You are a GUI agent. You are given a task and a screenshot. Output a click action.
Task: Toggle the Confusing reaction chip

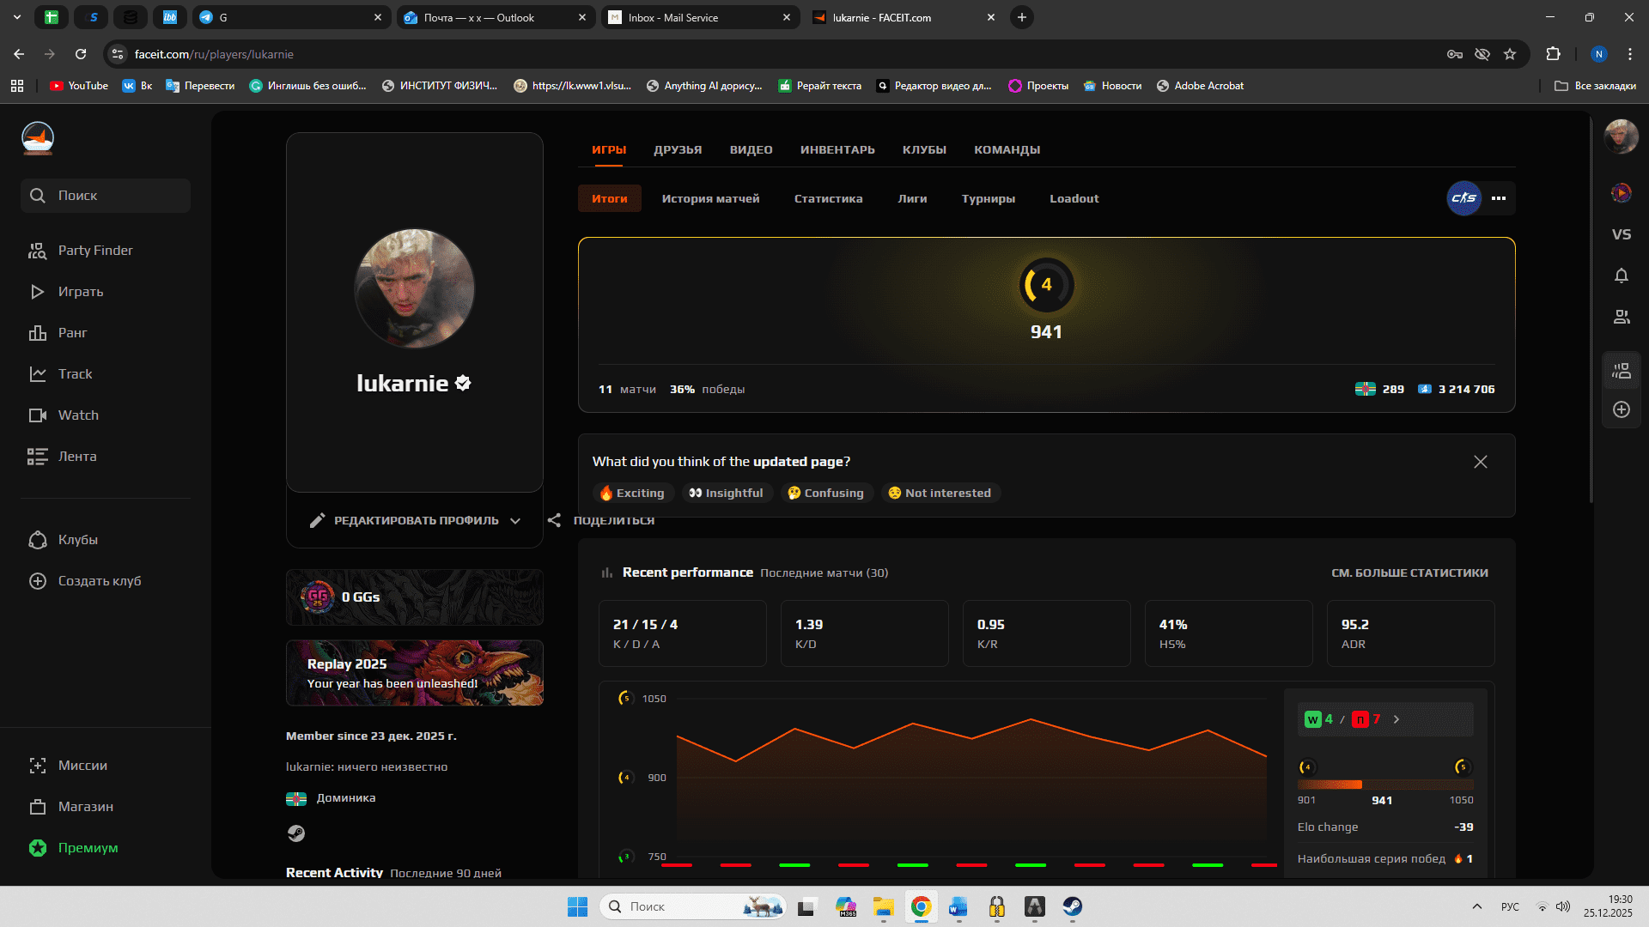click(x=826, y=493)
